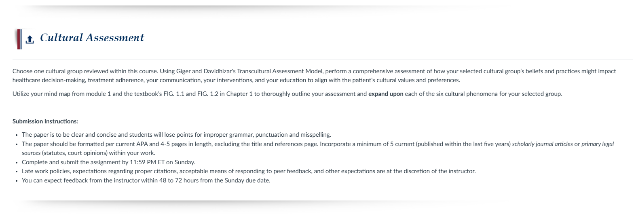The width and height of the screenshot is (636, 214).
Task: Click the bullet mentioning 11:59 PM ET deadline
Action: pyautogui.click(x=108, y=162)
